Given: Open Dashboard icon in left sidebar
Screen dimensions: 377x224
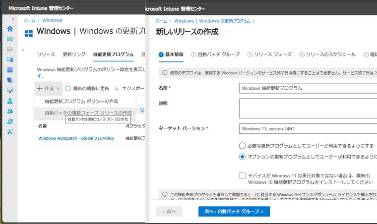Looking at the screenshot, I should tap(10, 39).
